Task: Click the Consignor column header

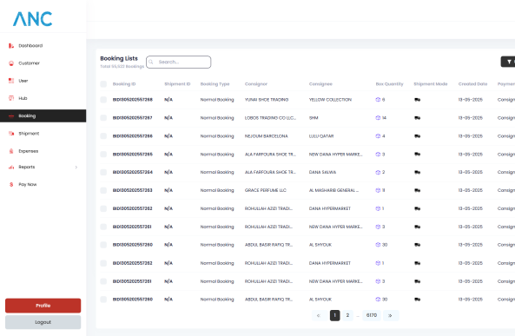Action: [x=256, y=84]
